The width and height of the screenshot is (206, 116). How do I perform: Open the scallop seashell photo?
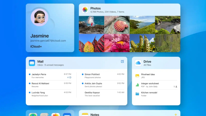pos(117,25)
